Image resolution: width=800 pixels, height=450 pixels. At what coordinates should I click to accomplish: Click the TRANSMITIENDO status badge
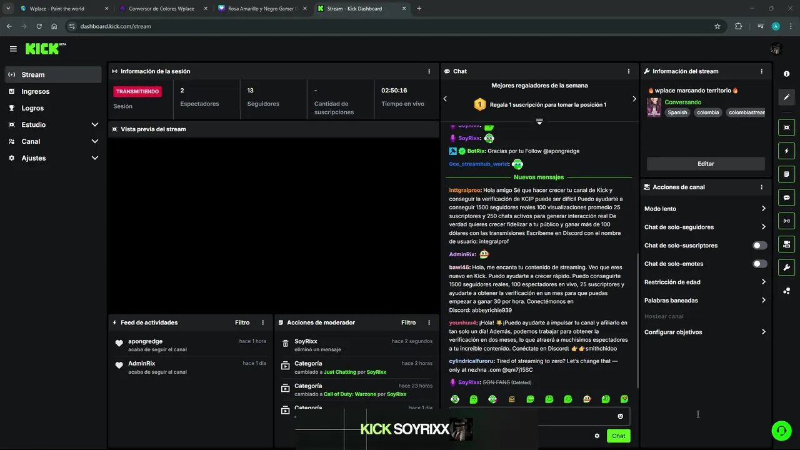tap(137, 91)
